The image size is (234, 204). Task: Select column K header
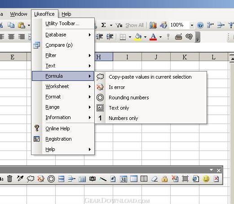pyautogui.click(x=185, y=57)
